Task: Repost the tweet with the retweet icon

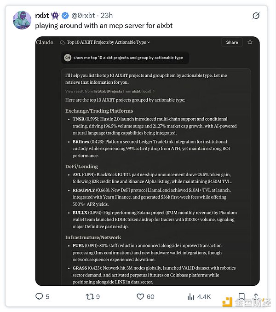Action: [x=90, y=297]
